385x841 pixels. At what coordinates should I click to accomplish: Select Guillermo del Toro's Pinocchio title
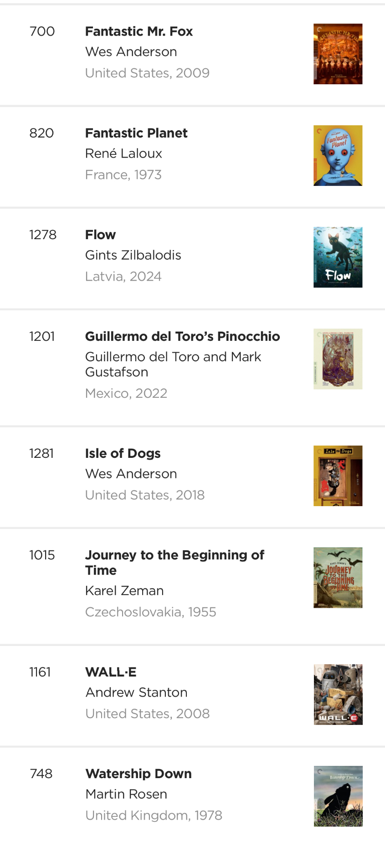(x=182, y=336)
